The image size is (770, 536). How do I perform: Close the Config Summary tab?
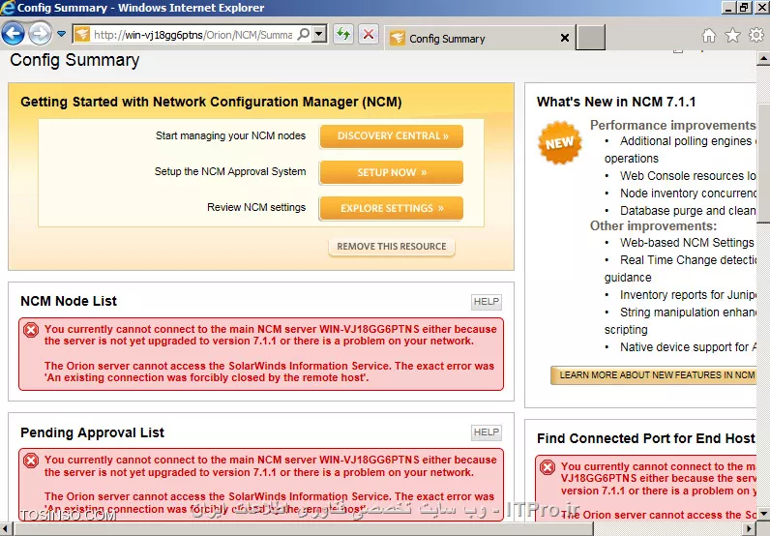click(x=565, y=38)
